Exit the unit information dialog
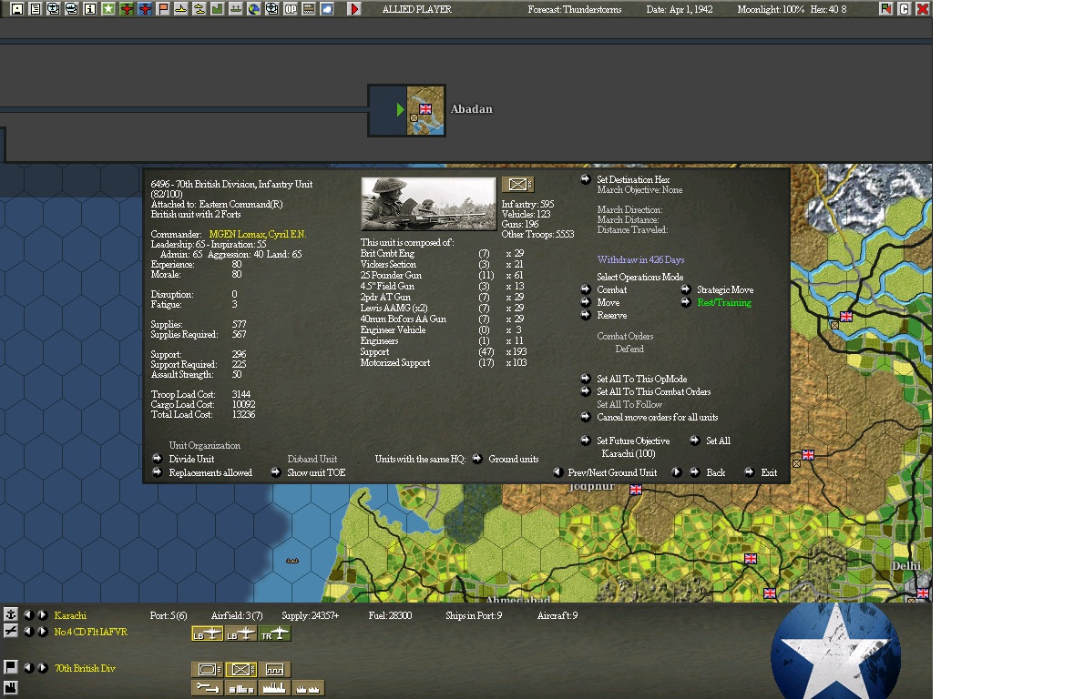The height and width of the screenshot is (699, 1084). point(750,472)
